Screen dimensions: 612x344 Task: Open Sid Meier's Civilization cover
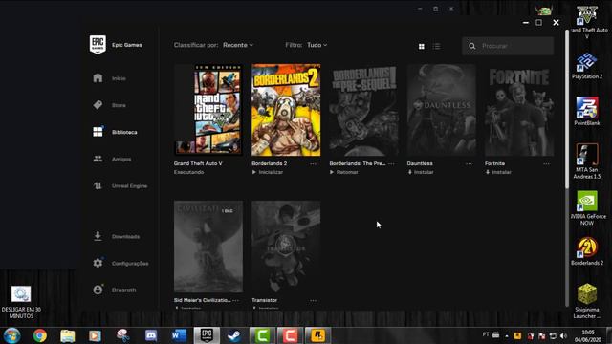(208, 247)
